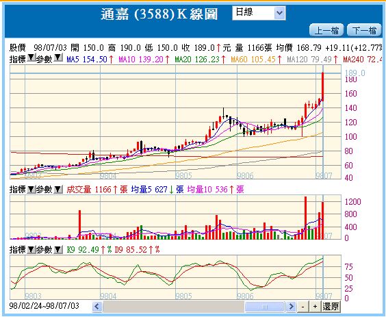Open the volume chart 指標 dropdown arrow
The width and height of the screenshot is (386, 317).
(x=31, y=190)
